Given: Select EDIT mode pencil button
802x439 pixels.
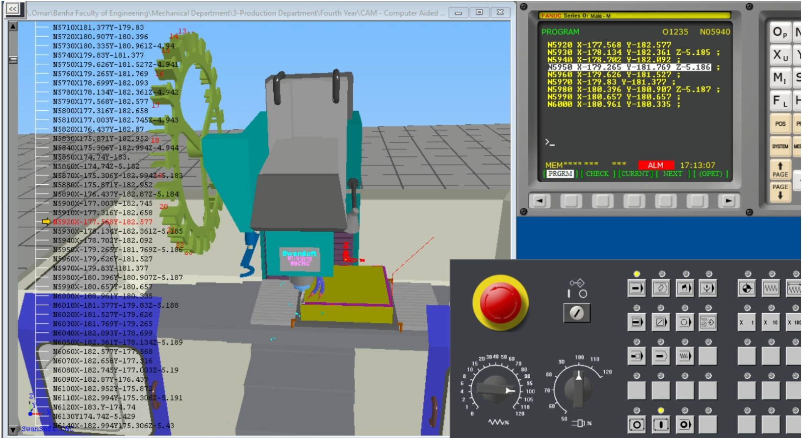Looking at the screenshot, I should [661, 288].
